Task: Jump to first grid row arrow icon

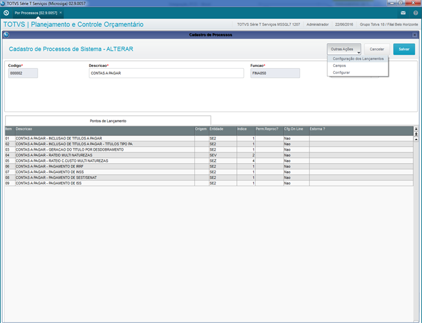Action: tap(416, 129)
